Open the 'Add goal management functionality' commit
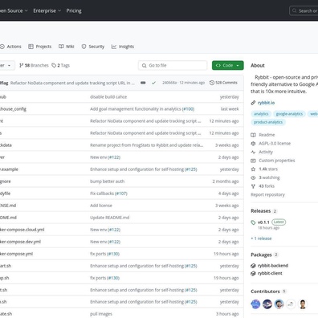This screenshot has width=318, height=318. coord(136,109)
